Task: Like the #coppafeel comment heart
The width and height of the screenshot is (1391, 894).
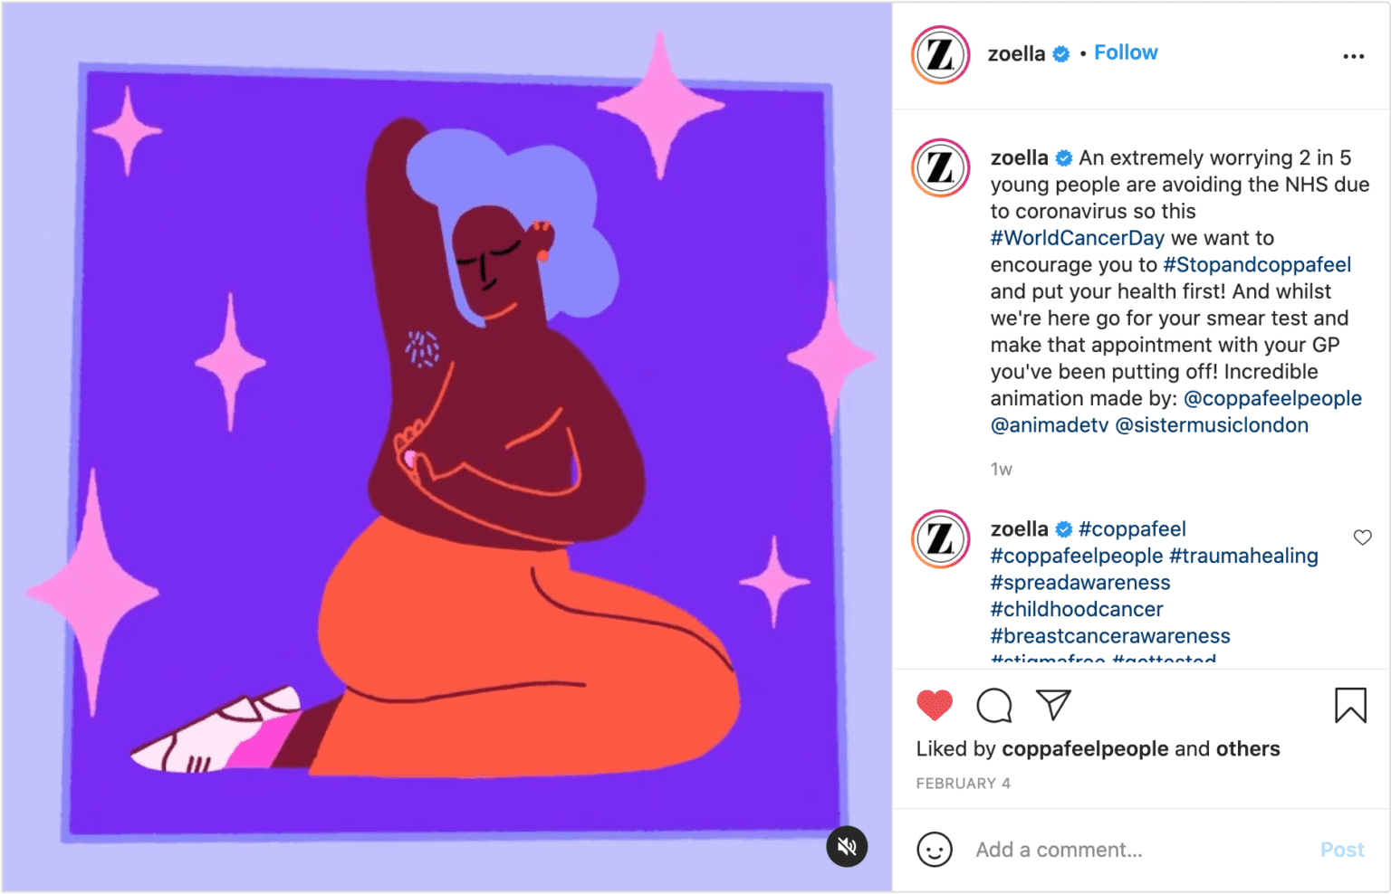Action: point(1362,537)
